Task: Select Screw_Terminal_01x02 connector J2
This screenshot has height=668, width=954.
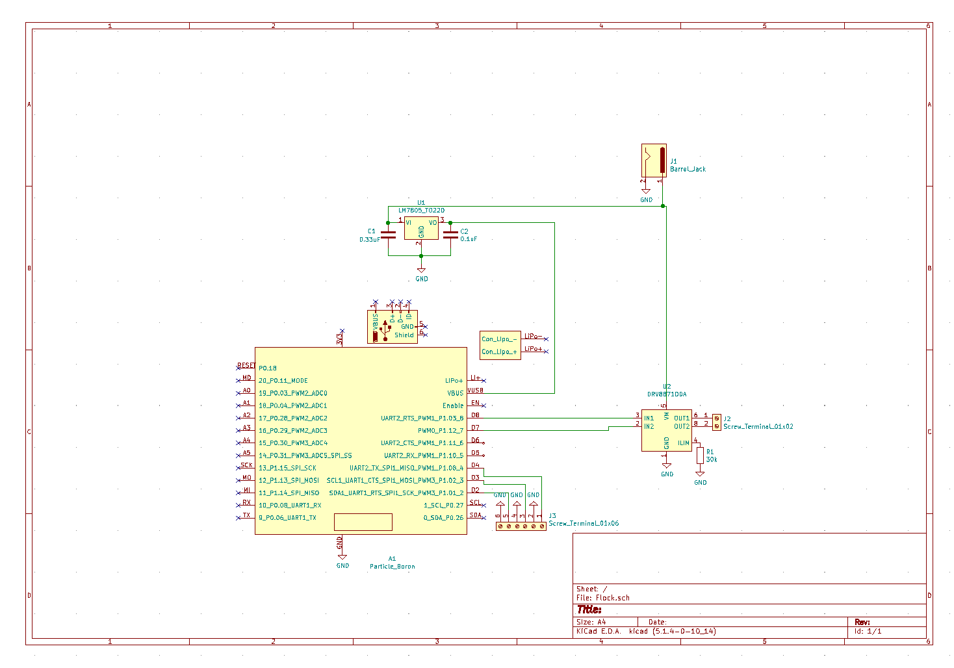Action: point(716,422)
